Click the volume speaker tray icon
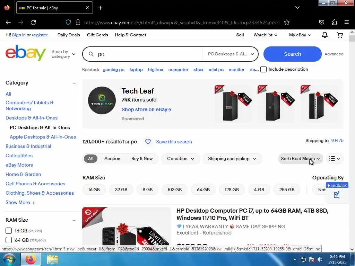Image resolution: width=355 pixels, height=266 pixels. (320, 259)
